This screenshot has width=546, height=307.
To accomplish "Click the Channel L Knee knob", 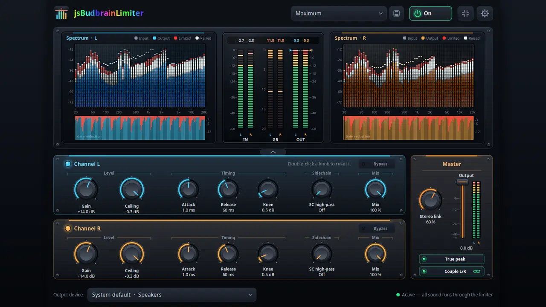I will (268, 189).
